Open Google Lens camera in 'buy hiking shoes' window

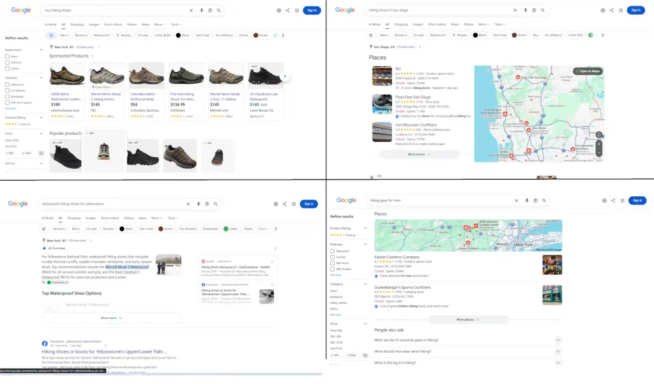[209, 10]
